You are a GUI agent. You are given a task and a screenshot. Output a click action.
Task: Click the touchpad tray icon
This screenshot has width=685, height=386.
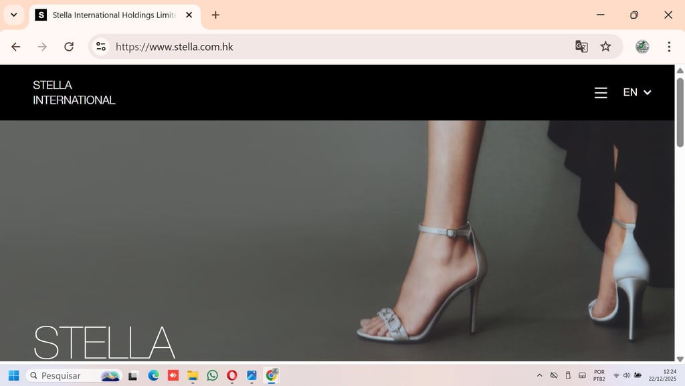point(583,375)
